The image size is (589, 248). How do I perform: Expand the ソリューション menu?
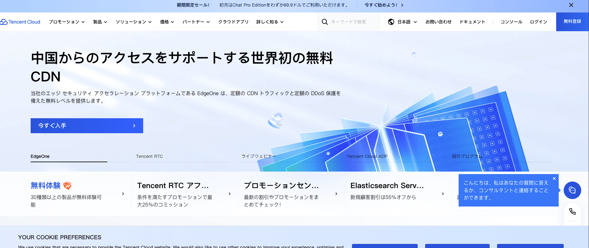coord(134,22)
